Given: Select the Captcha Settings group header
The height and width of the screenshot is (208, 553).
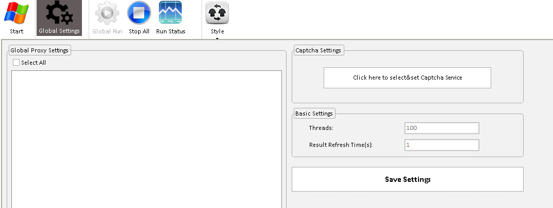Looking at the screenshot, I should [318, 50].
